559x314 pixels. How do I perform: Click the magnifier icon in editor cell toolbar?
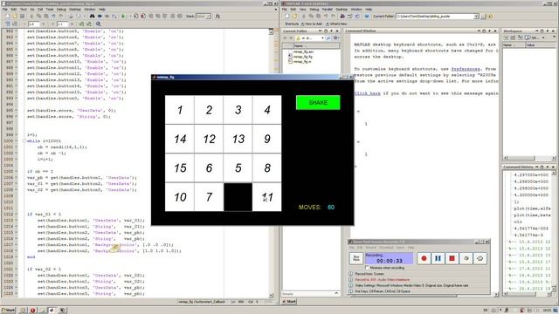98,24
